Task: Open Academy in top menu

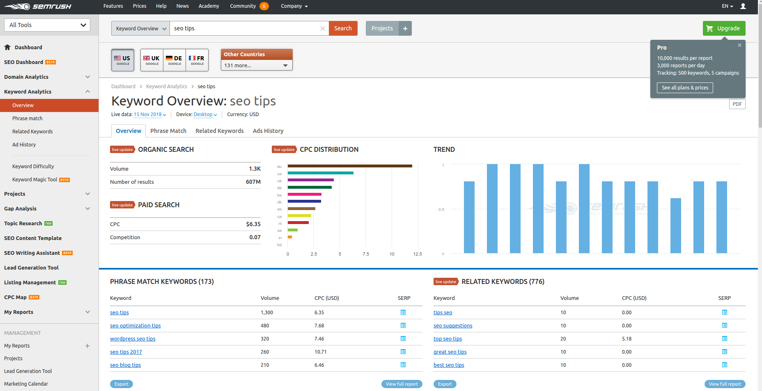Action: pos(209,6)
